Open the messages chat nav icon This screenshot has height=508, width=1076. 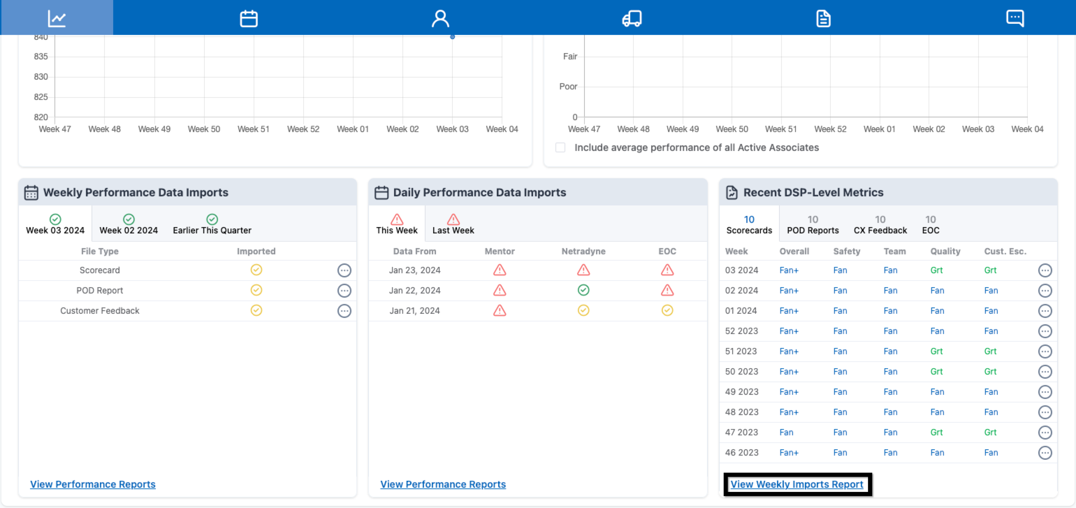[1015, 18]
